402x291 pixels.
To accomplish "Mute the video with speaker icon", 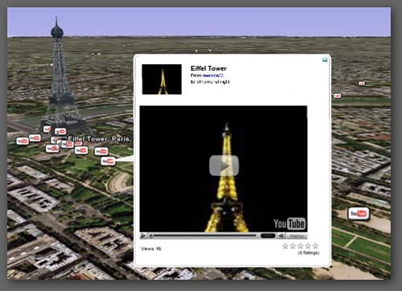I will point(281,236).
